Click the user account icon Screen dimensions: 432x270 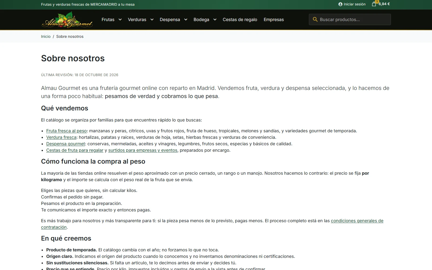(340, 4)
